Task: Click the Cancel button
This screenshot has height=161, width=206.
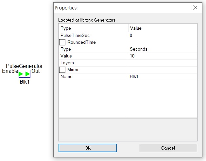Action: click(168, 148)
